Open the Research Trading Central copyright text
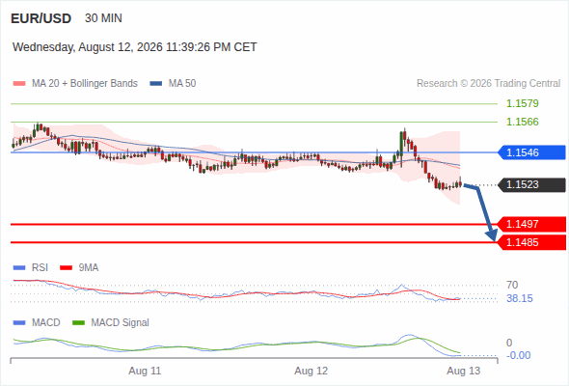 [x=488, y=84]
